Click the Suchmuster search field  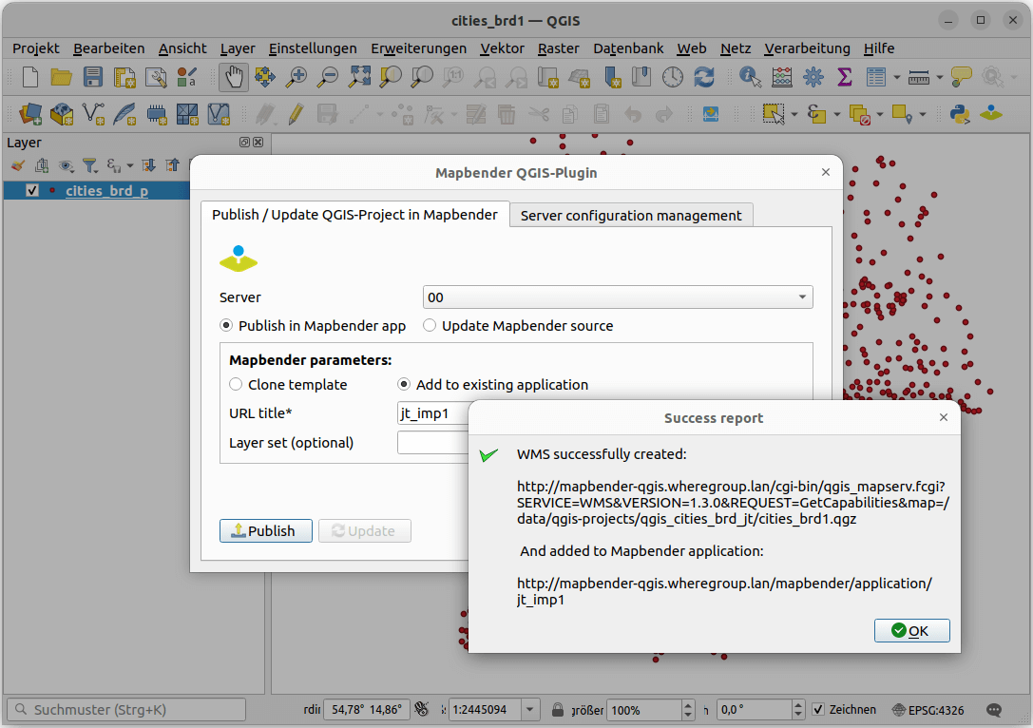127,710
